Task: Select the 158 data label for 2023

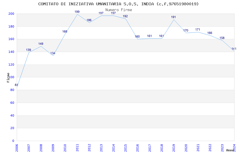Action: pos(222,38)
